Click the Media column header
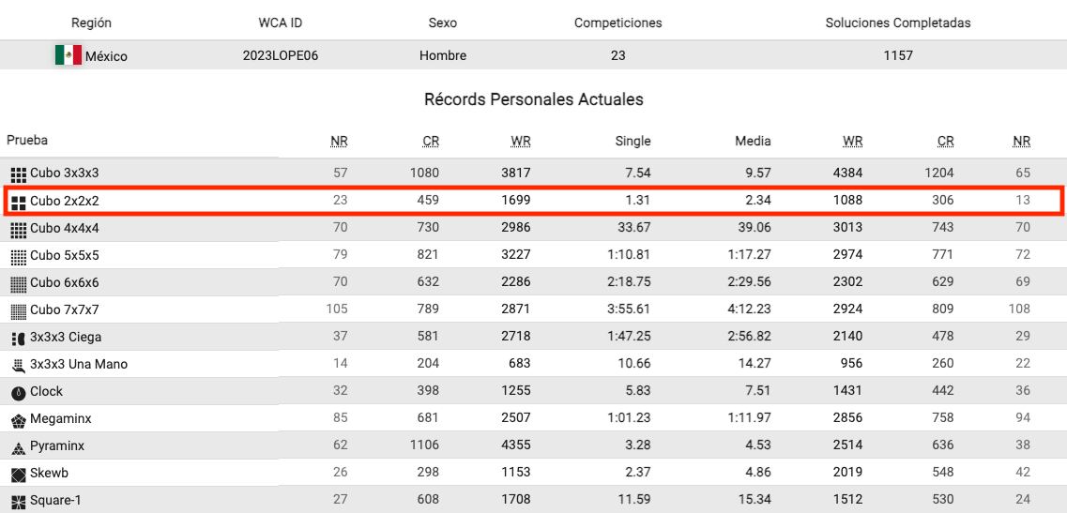Viewport: 1067px width, 513px height. tap(753, 142)
